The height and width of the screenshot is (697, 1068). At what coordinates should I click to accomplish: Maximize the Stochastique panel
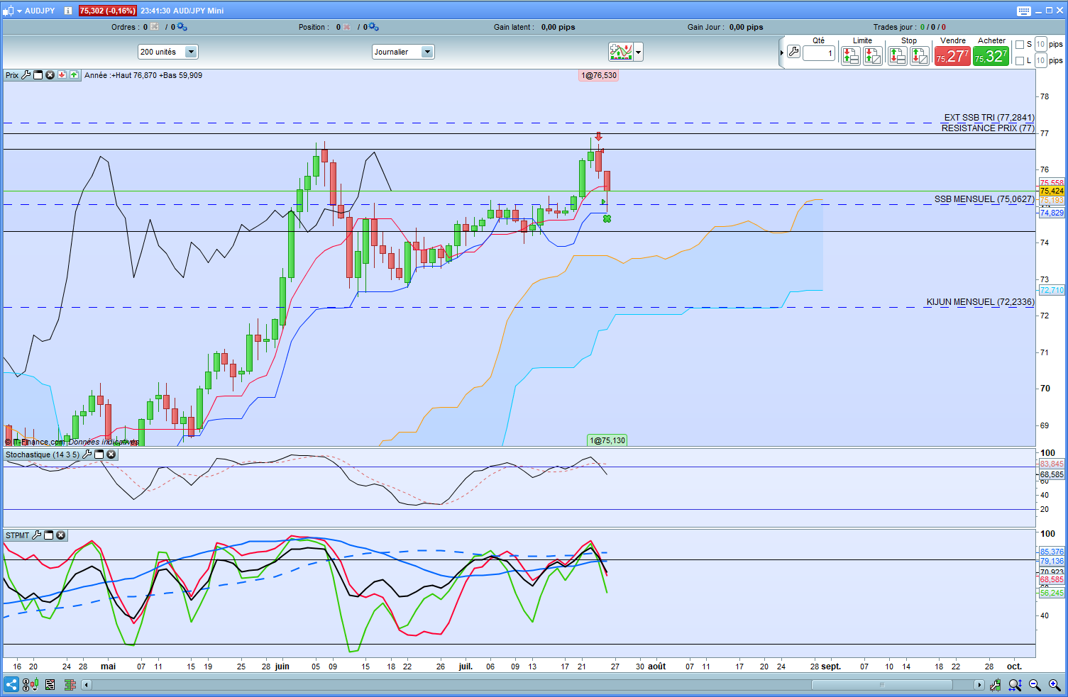[x=99, y=455]
